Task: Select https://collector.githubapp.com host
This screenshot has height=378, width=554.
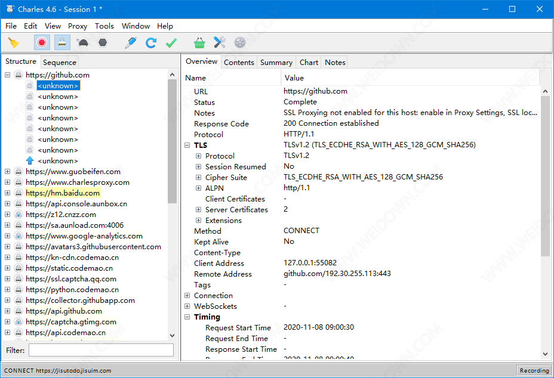Action: coord(80,300)
